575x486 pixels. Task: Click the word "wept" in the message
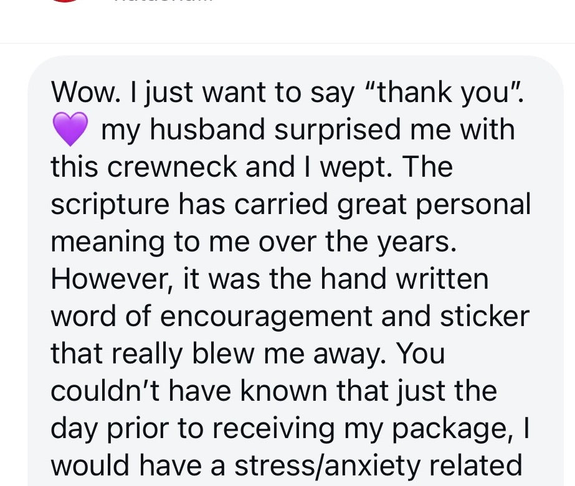pyautogui.click(x=361, y=167)
